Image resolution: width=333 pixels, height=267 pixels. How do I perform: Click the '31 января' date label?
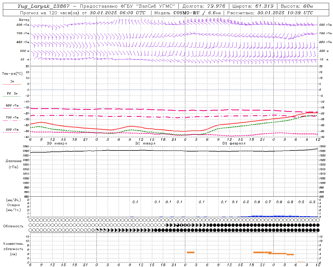[x=145, y=143]
